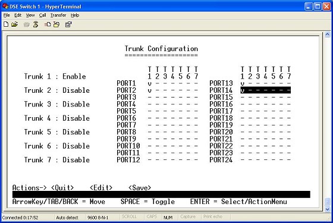Click the <Quit> action

[62, 188]
